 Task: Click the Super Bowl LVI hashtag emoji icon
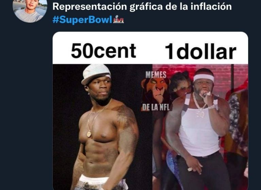119,20
